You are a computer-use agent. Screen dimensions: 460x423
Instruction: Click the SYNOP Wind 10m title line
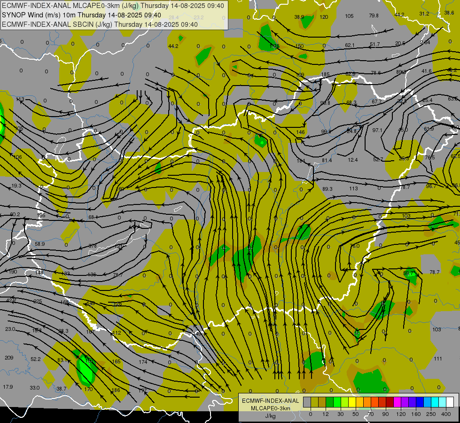tap(81, 15)
